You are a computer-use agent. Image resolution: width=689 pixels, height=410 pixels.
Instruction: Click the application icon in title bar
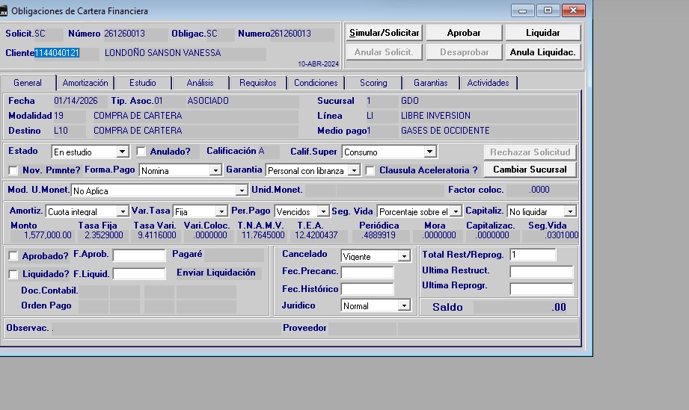(x=4, y=11)
